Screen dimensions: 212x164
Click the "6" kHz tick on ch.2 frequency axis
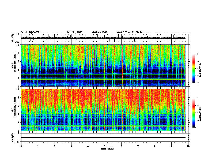click(x=19, y=106)
